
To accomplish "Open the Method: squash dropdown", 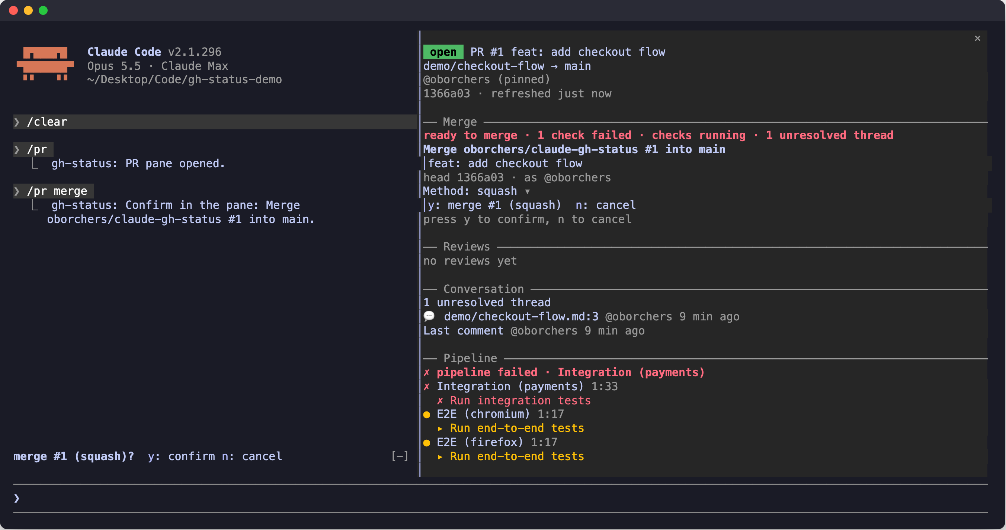I will click(x=477, y=191).
